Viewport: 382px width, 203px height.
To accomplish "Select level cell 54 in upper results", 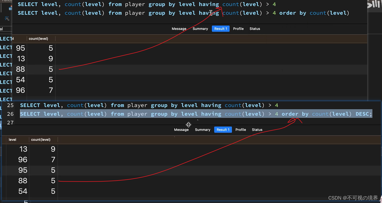I will pos(20,80).
